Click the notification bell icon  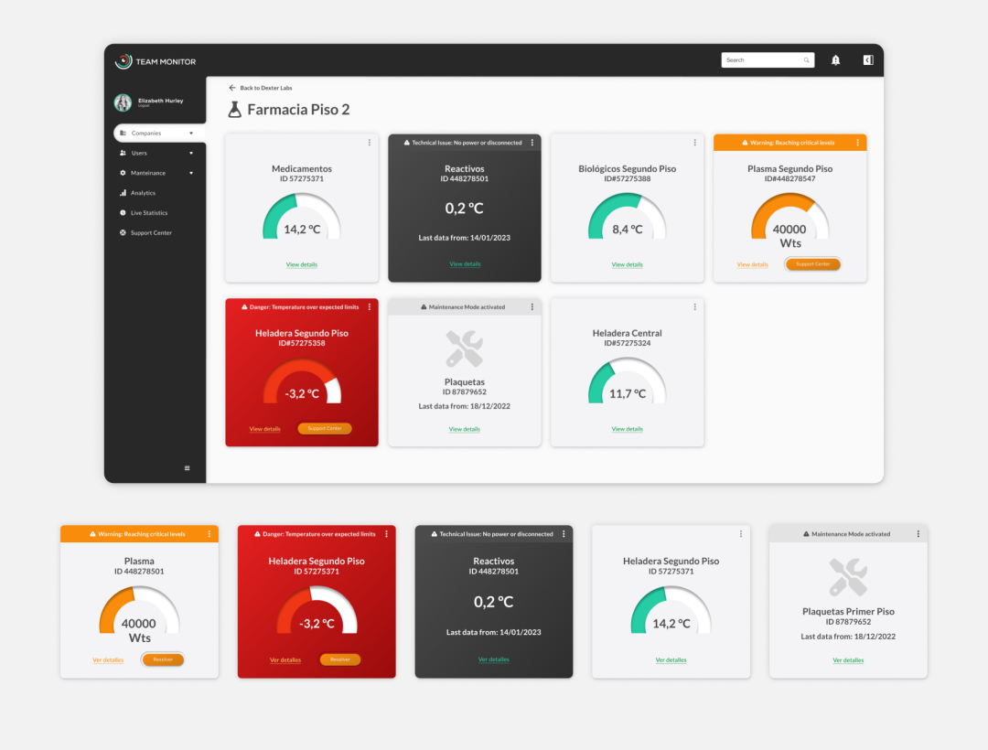(835, 60)
